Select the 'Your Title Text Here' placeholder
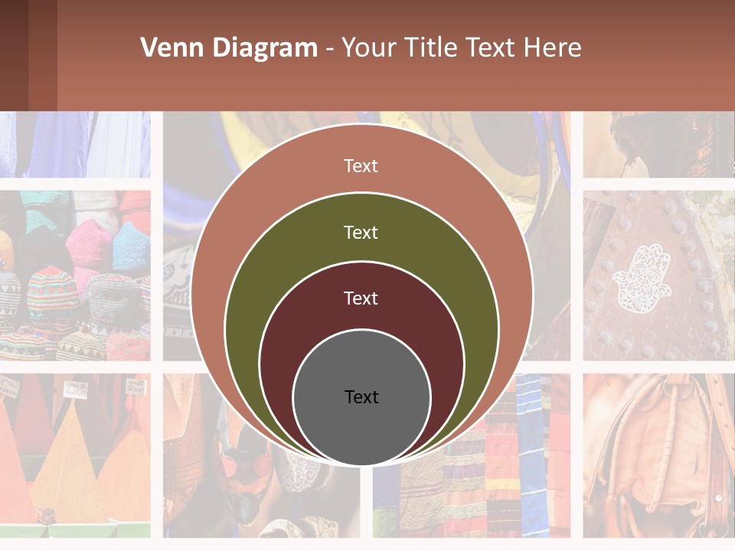The image size is (735, 551). [x=461, y=47]
